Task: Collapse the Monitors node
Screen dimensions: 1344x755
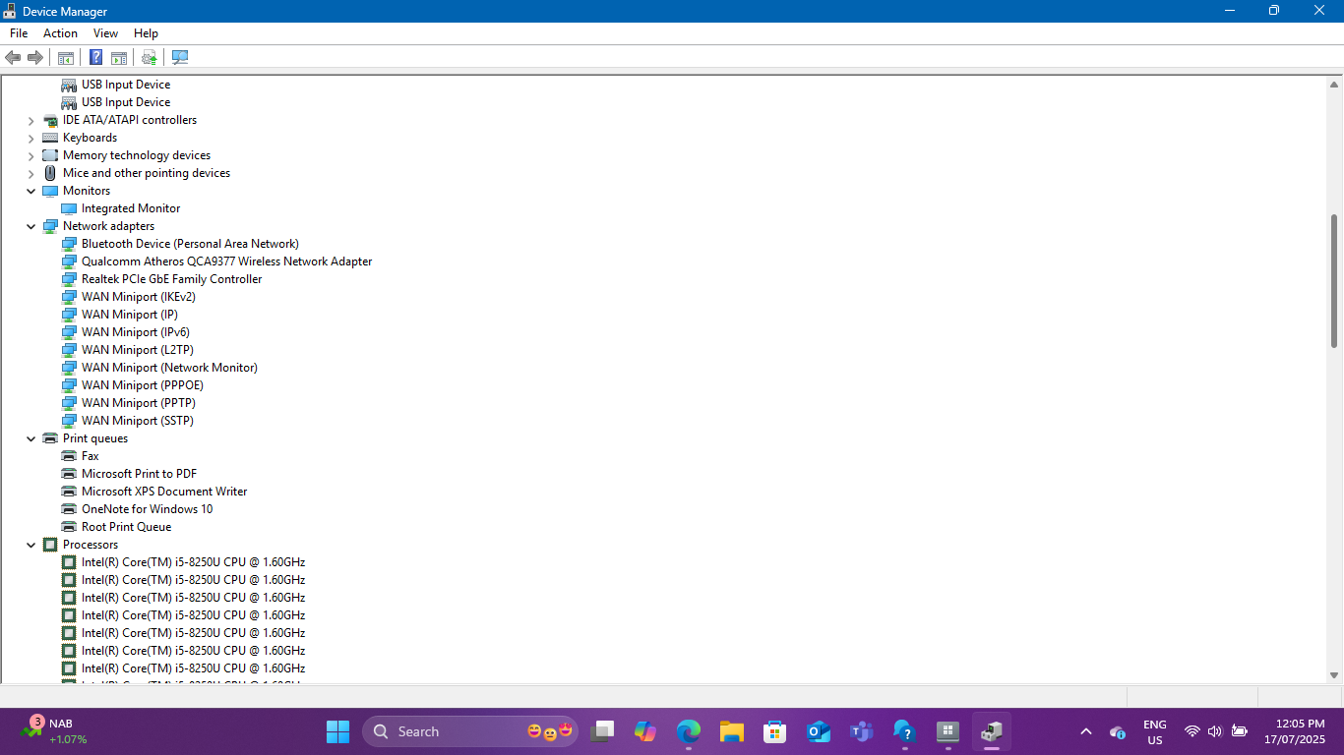Action: pyautogui.click(x=31, y=191)
